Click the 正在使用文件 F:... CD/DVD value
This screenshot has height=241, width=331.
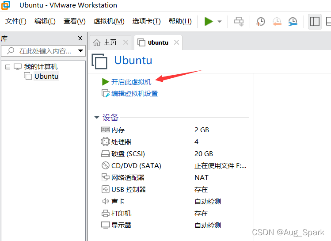[x=221, y=165]
